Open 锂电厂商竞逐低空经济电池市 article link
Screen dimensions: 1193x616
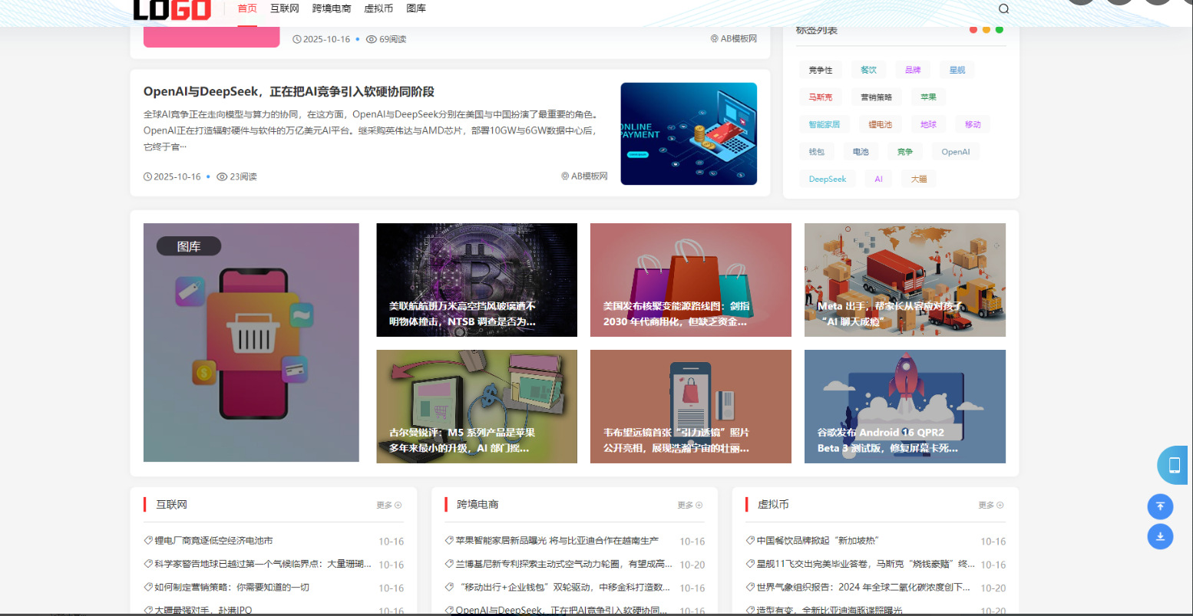(213, 541)
